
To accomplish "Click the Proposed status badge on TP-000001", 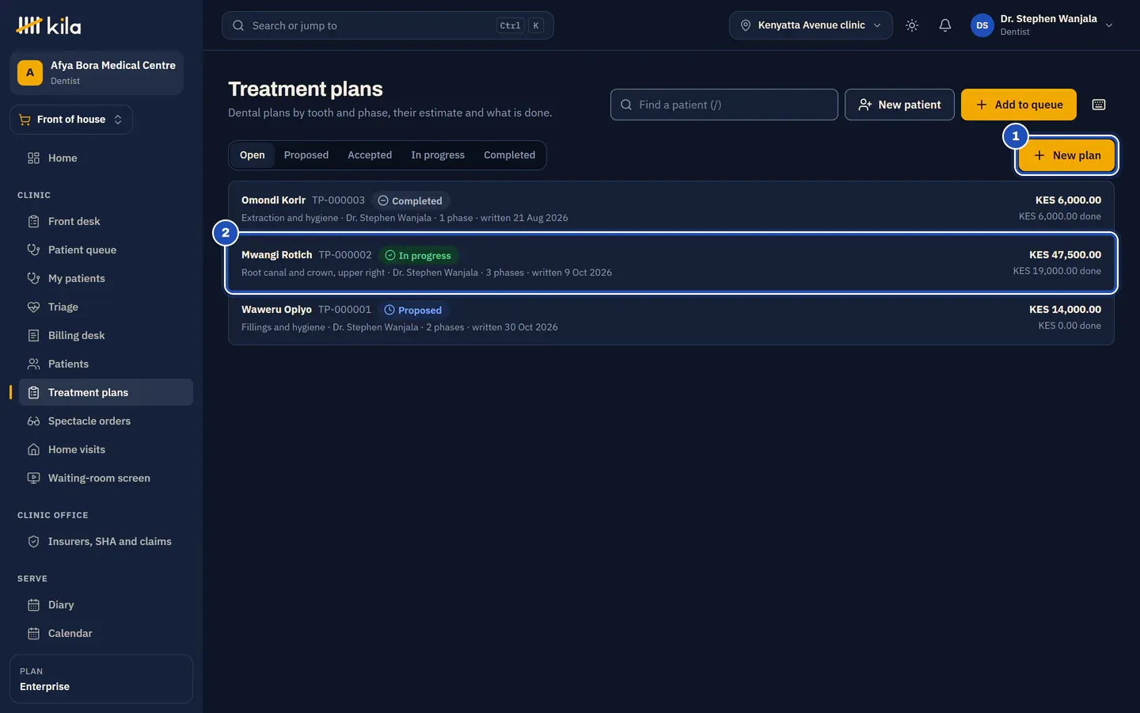I will (413, 310).
